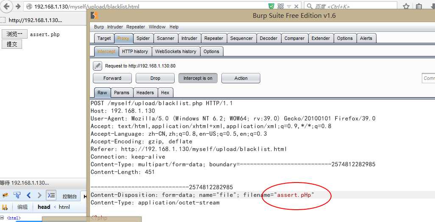Image resolution: width=435 pixels, height=222 pixels.
Task: Show bookmarks list icon
Action: click(x=419, y=6)
